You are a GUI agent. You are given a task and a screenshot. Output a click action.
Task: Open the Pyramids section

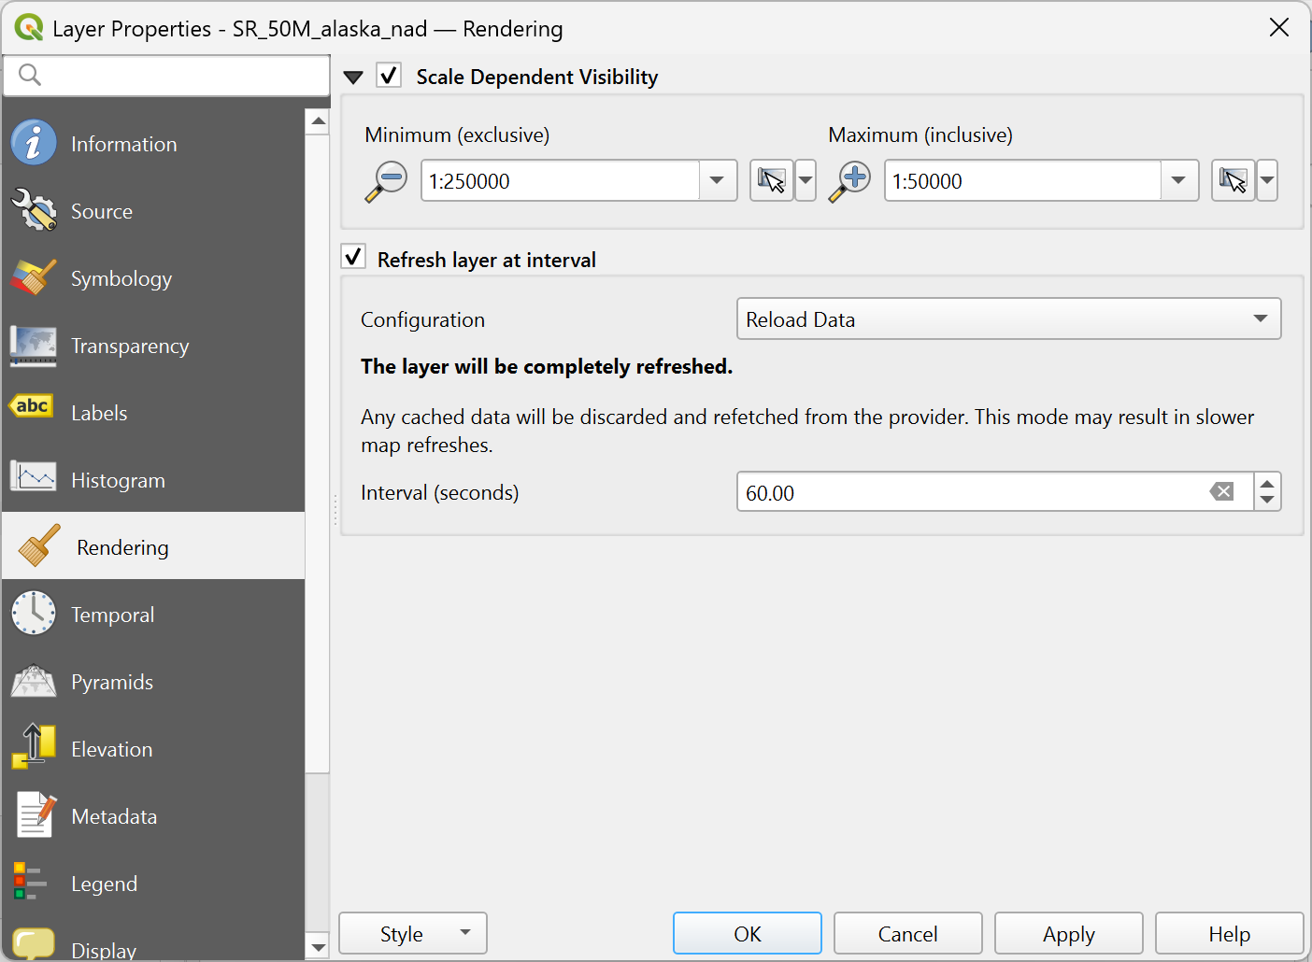coord(111,682)
